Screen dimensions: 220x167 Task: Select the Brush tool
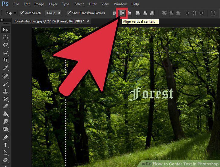(x=6, y=84)
